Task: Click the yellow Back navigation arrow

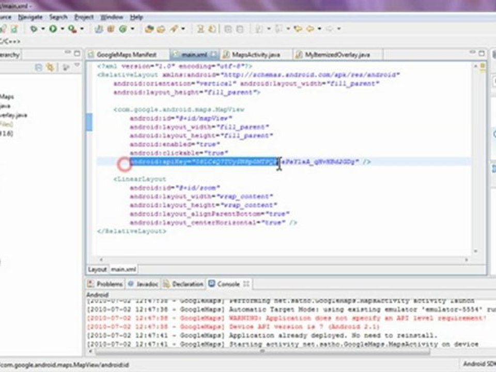Action: [310, 29]
